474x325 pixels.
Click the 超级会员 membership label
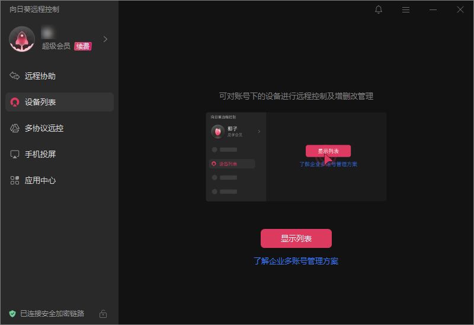[x=56, y=46]
